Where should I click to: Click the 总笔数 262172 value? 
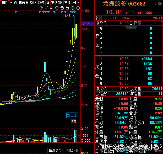click(122, 94)
